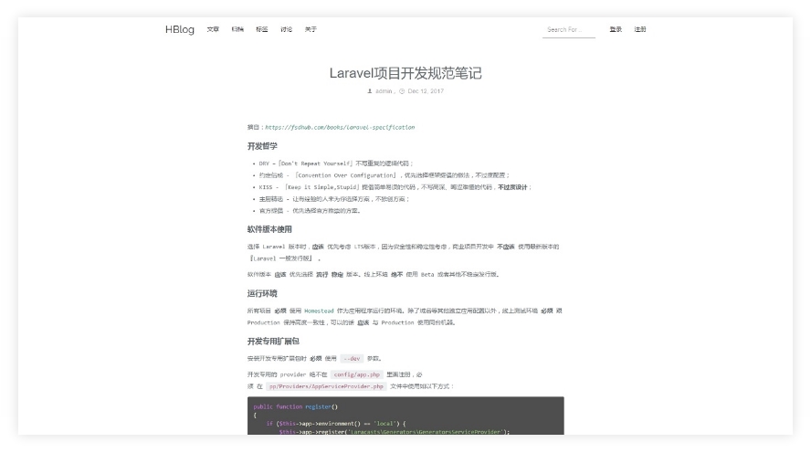This screenshot has height=453, width=811.
Task: Click the DRY Don't Repeat Yourself bullet
Action: 336,163
